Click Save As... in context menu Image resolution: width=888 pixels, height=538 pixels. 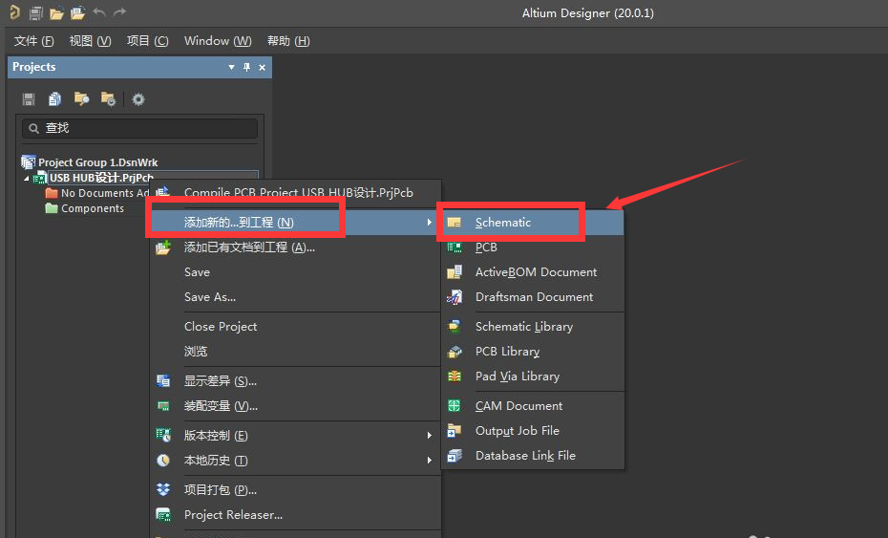coord(295,296)
